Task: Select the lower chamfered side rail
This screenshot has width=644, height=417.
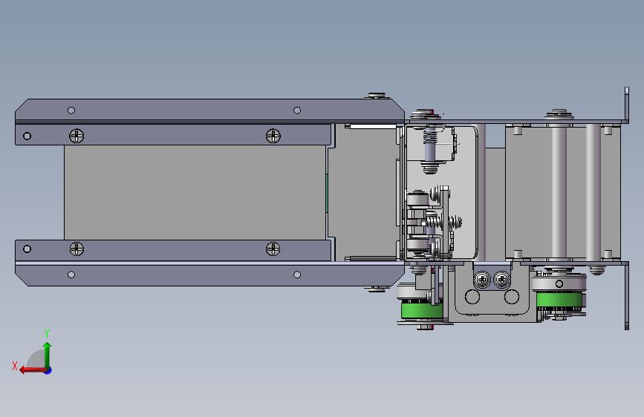Action: pyautogui.click(x=209, y=275)
